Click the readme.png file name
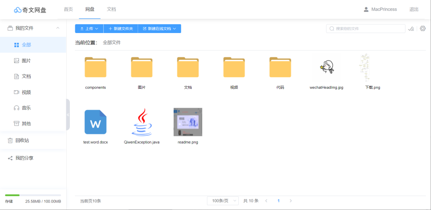The image size is (431, 210). click(x=188, y=142)
